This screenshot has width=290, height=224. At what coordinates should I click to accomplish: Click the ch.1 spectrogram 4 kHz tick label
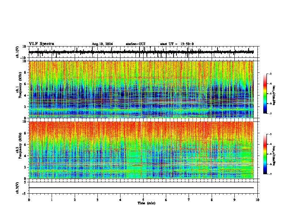(25, 96)
